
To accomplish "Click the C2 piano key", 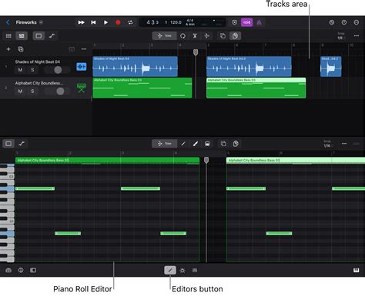I will (7, 177).
